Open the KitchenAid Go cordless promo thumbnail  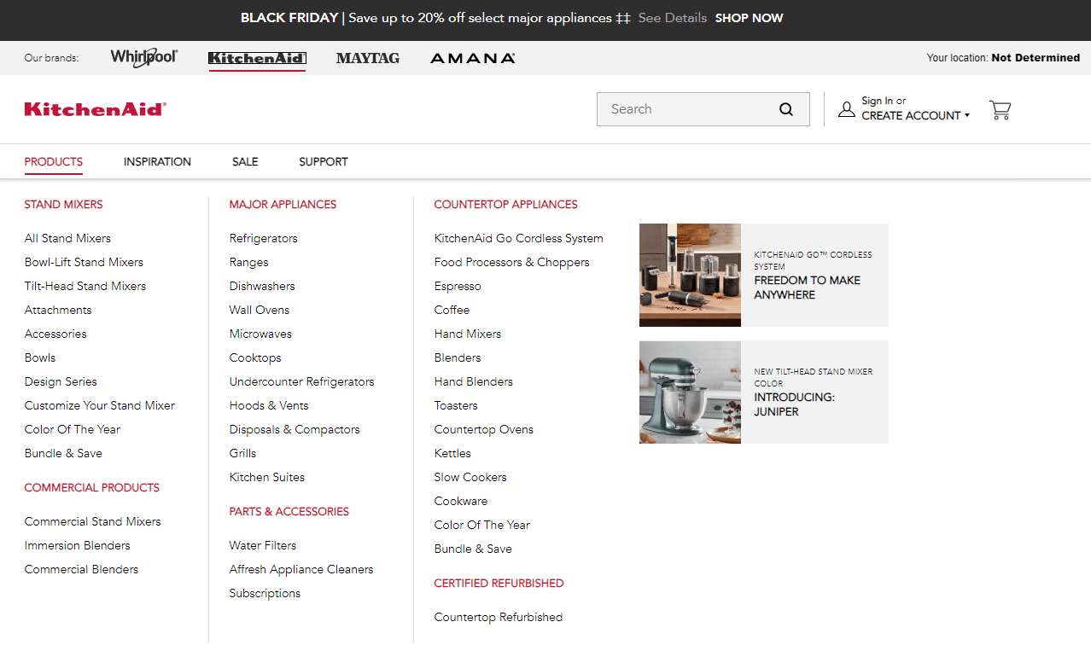pos(690,275)
